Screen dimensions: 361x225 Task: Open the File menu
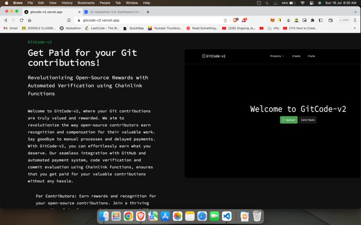tap(30, 3)
